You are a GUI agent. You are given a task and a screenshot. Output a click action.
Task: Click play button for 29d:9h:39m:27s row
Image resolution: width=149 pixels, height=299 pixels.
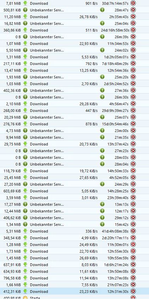click(133, 110)
